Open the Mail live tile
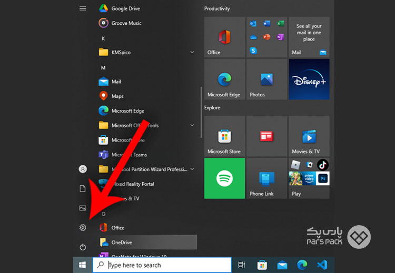The width and height of the screenshot is (395, 273). [309, 37]
